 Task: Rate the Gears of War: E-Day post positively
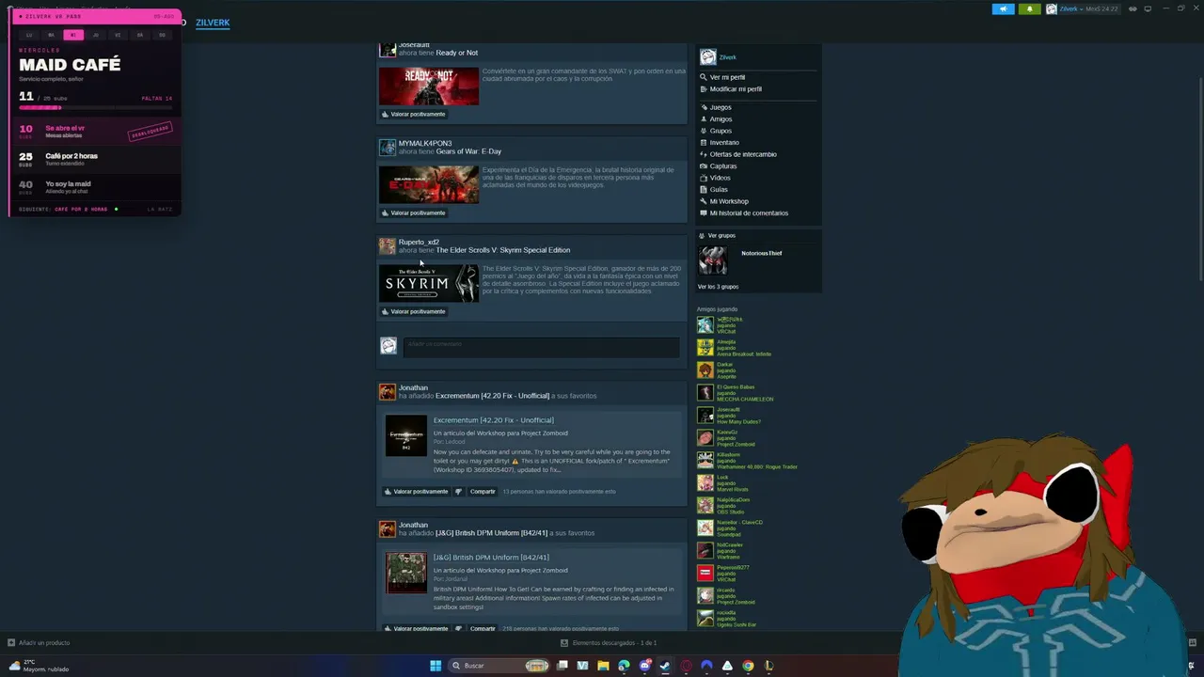pyautogui.click(x=414, y=213)
